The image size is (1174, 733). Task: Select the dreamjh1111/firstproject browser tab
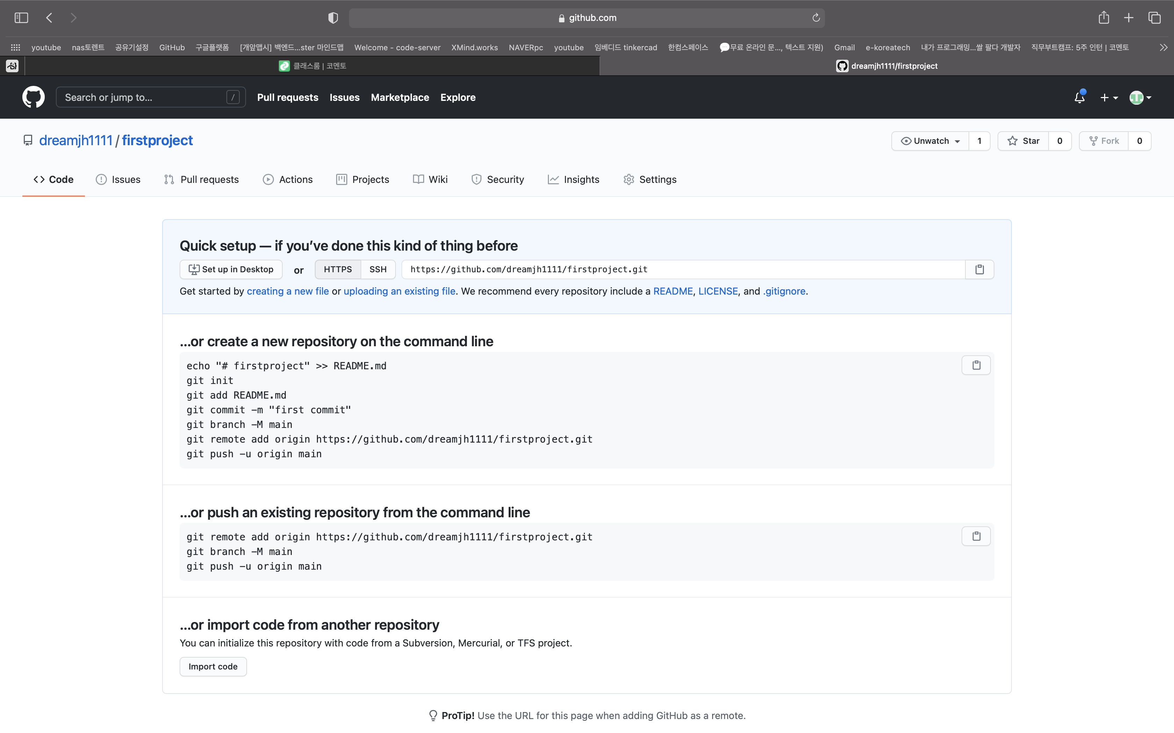pos(887,66)
